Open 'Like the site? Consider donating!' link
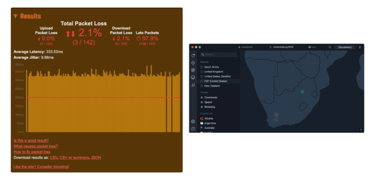 coord(42,167)
